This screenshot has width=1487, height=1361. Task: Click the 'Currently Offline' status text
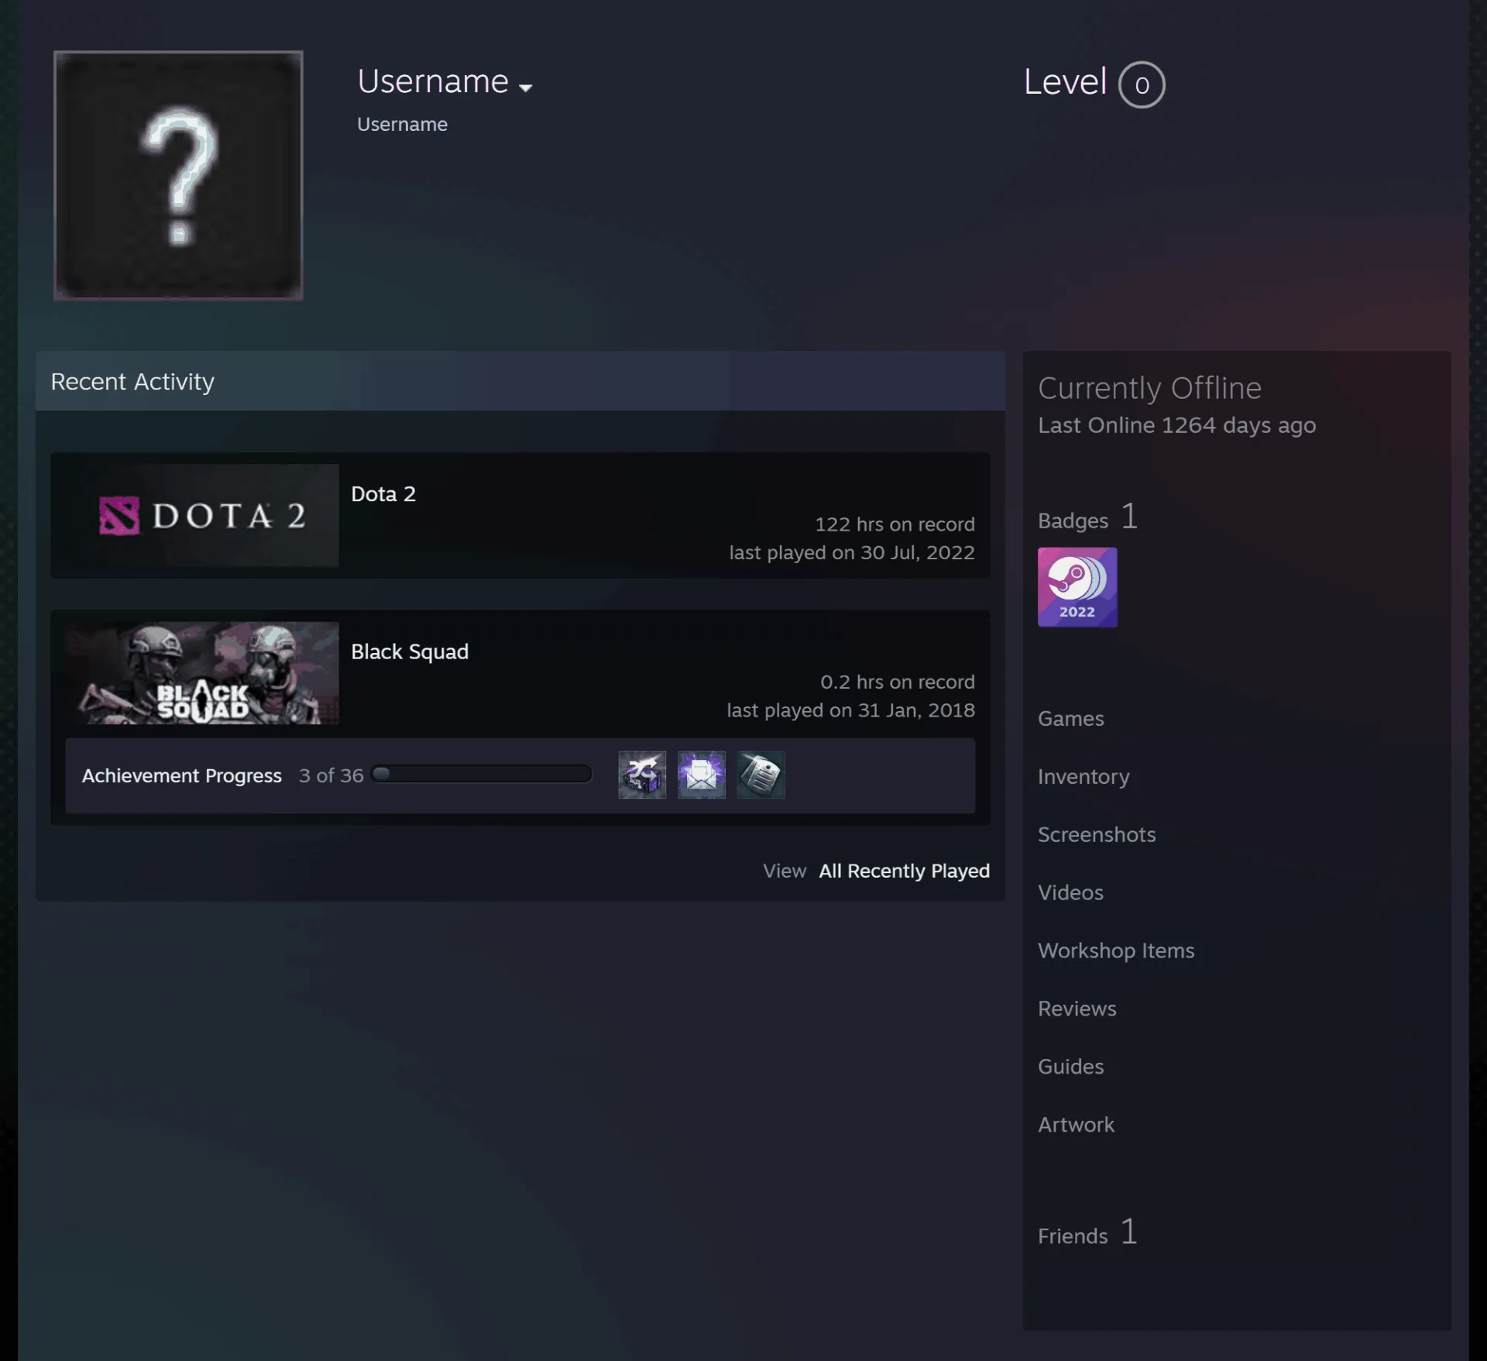1149,388
